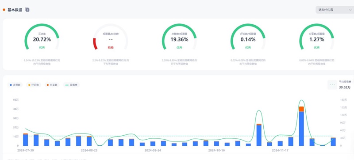Toggle the 点赞数 legend series
354x160 pixels.
pos(15,85)
